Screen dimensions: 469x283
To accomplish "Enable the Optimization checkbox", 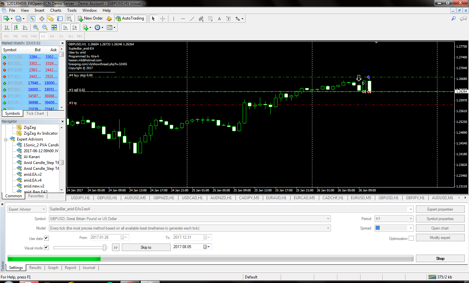I will pyautogui.click(x=411, y=238).
